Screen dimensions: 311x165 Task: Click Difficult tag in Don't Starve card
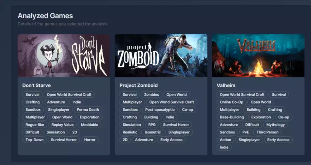[32, 132]
